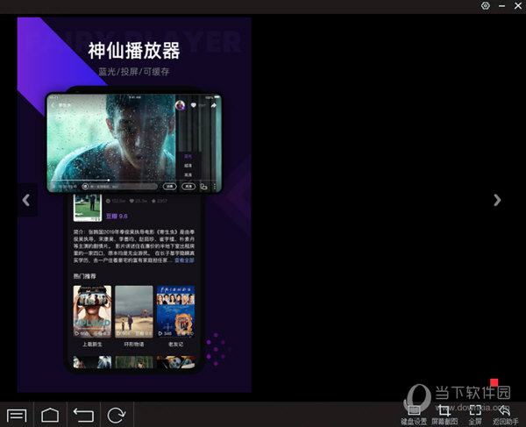Click the 热门推荐 section heading
Screen dimensions: 526x427
(85, 276)
